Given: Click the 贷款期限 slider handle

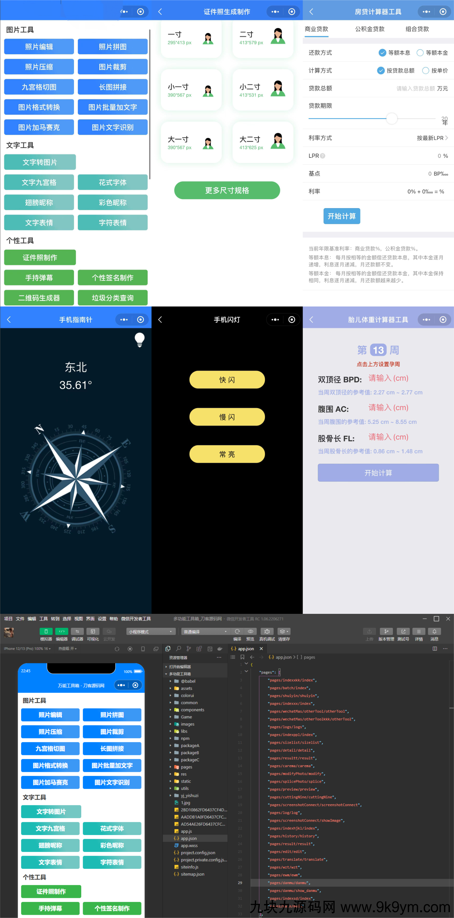Looking at the screenshot, I should 392,118.
